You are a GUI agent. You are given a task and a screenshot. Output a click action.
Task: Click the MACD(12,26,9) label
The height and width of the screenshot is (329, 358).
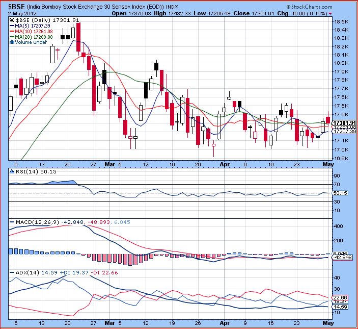tap(38, 222)
